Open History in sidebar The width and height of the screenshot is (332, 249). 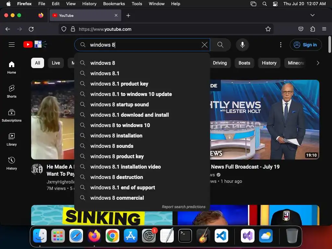click(12, 163)
